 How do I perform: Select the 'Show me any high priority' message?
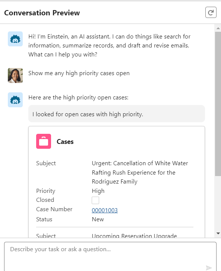click(x=79, y=73)
